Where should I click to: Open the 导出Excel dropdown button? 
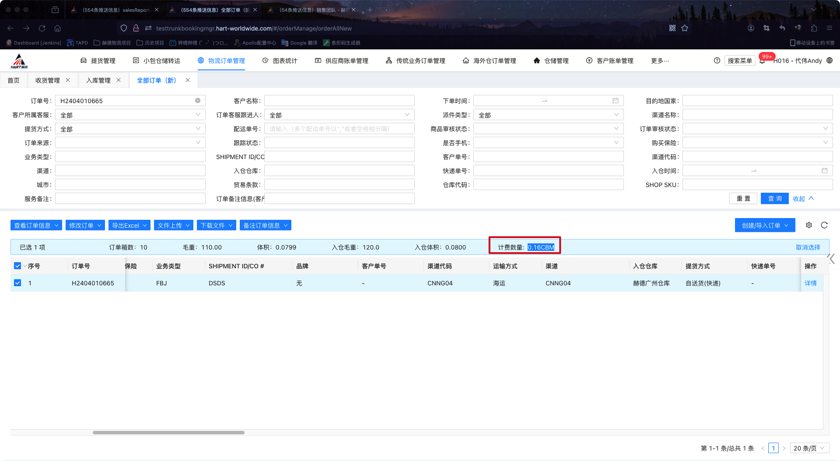129,225
